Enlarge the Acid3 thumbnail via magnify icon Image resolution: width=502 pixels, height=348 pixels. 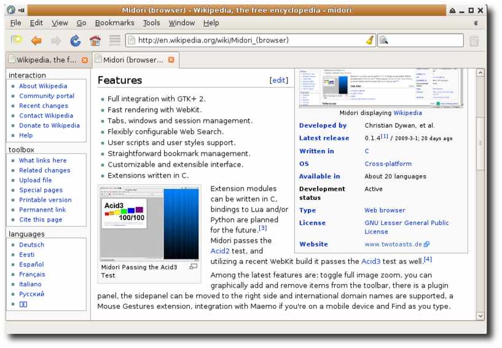(x=193, y=267)
